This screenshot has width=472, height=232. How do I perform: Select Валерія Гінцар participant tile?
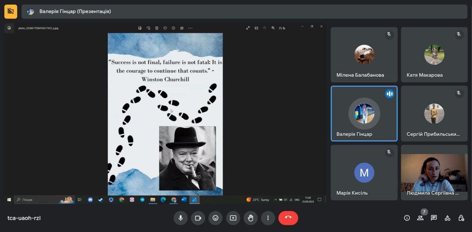pyautogui.click(x=364, y=113)
